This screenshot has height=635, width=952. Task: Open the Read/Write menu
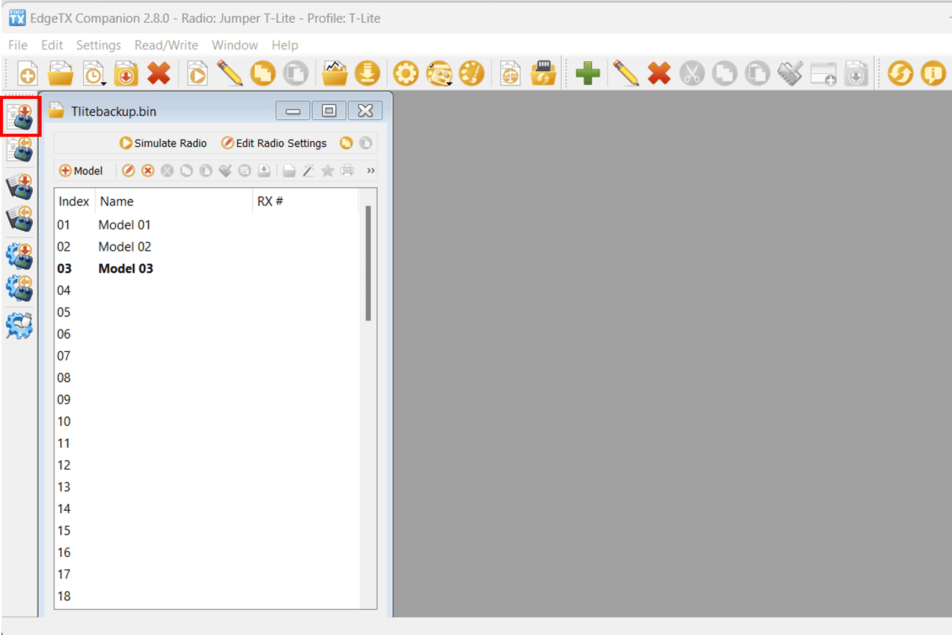[166, 45]
